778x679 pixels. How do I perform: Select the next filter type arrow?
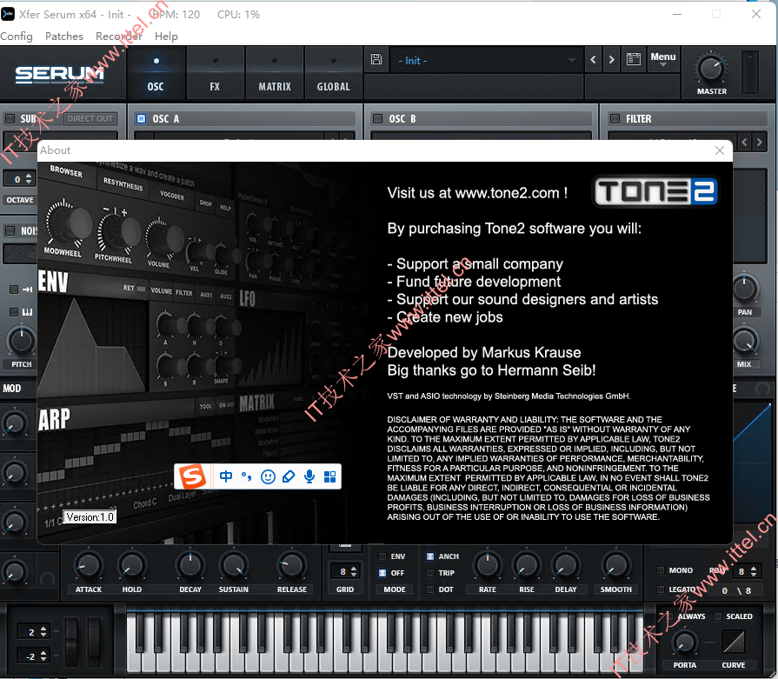coord(759,143)
